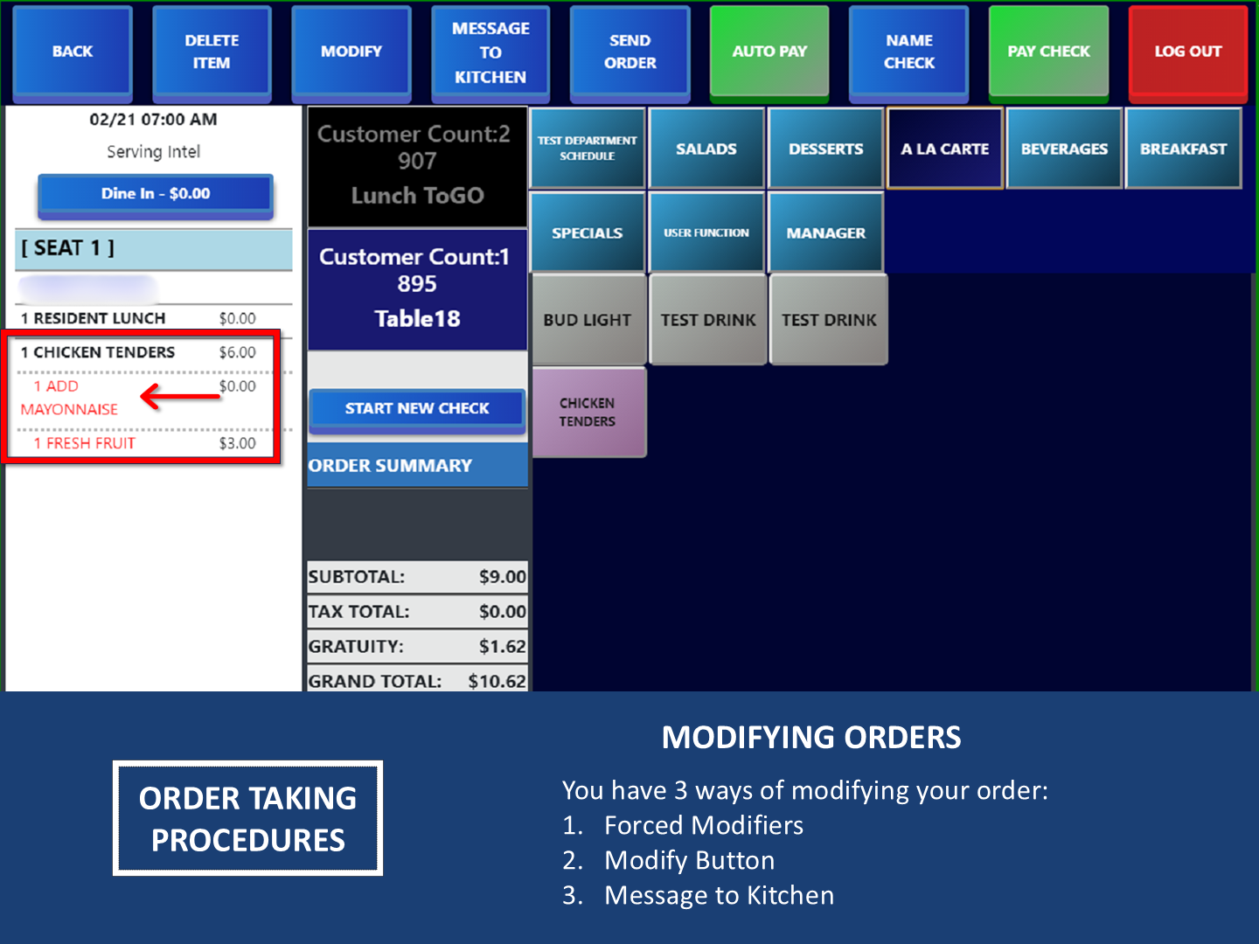
Task: Send the order to kitchen
Action: (629, 52)
